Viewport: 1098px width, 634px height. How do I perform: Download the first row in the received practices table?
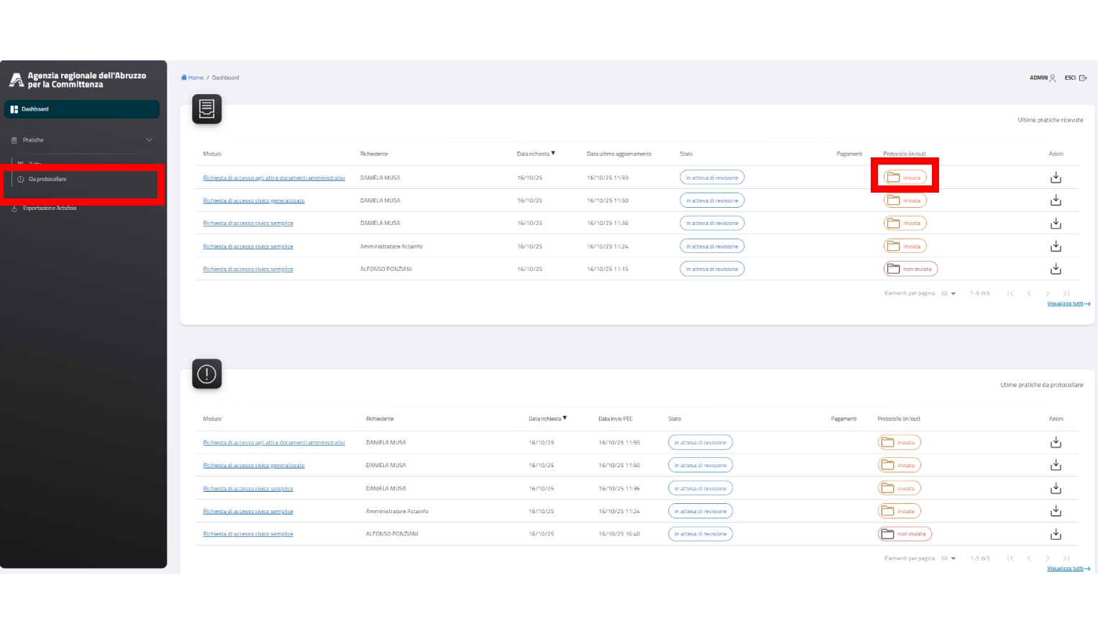click(1056, 178)
